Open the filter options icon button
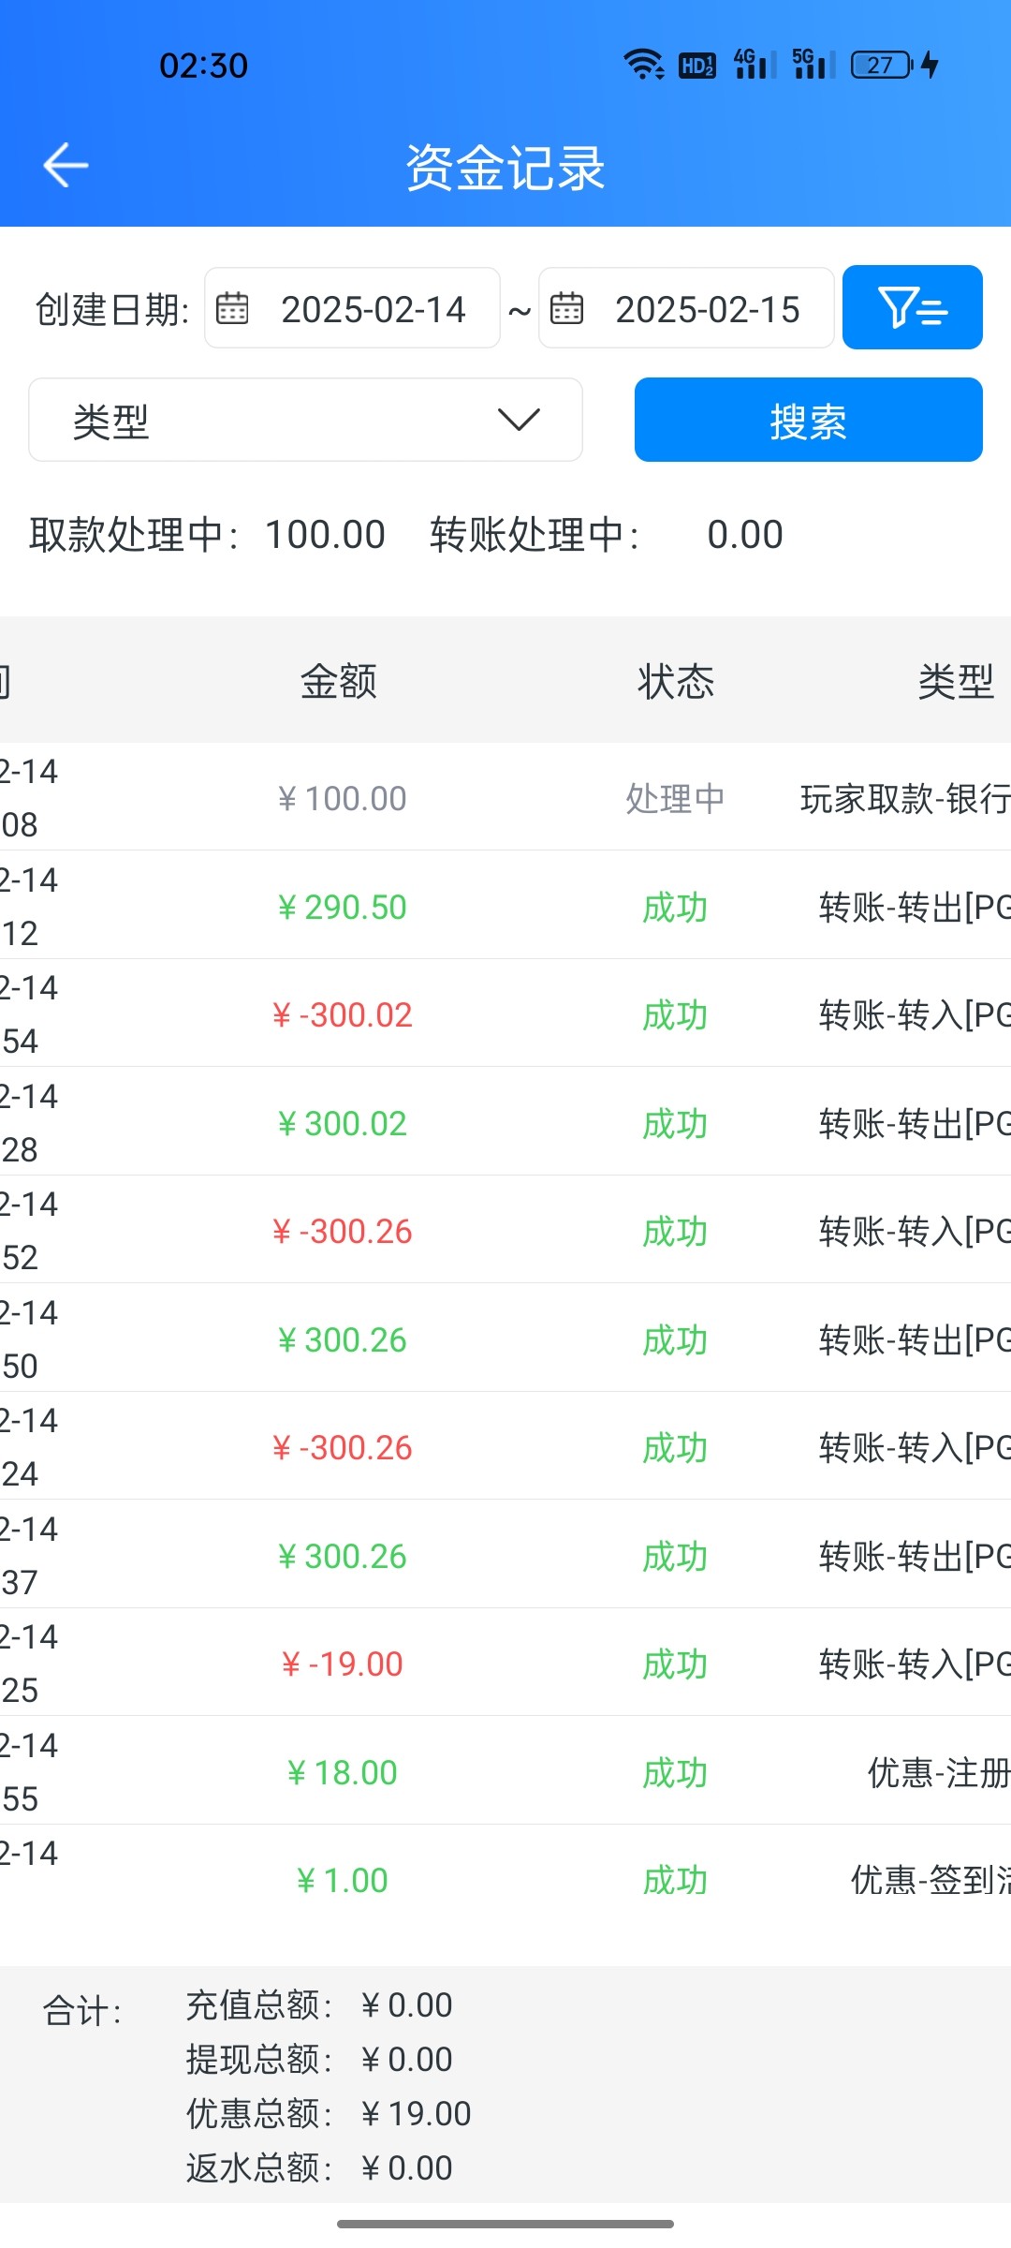Image resolution: width=1011 pixels, height=2248 pixels. tap(912, 307)
